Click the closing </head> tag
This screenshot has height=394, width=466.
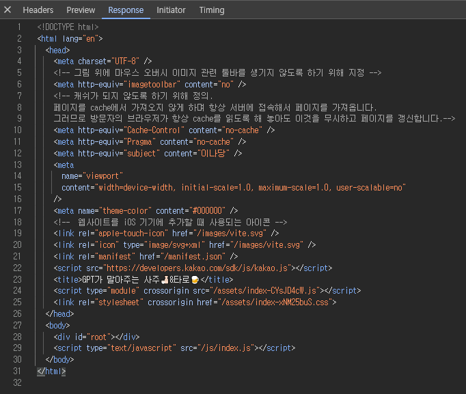coord(59,314)
